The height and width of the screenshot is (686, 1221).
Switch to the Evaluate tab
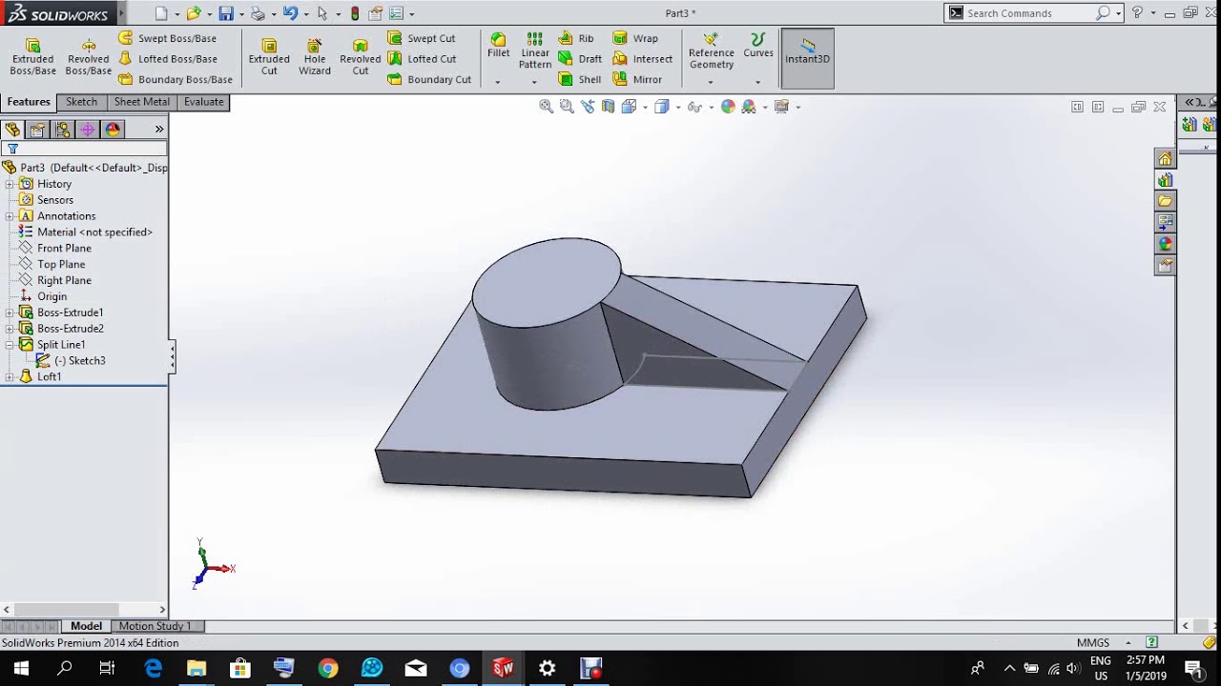[x=203, y=102]
